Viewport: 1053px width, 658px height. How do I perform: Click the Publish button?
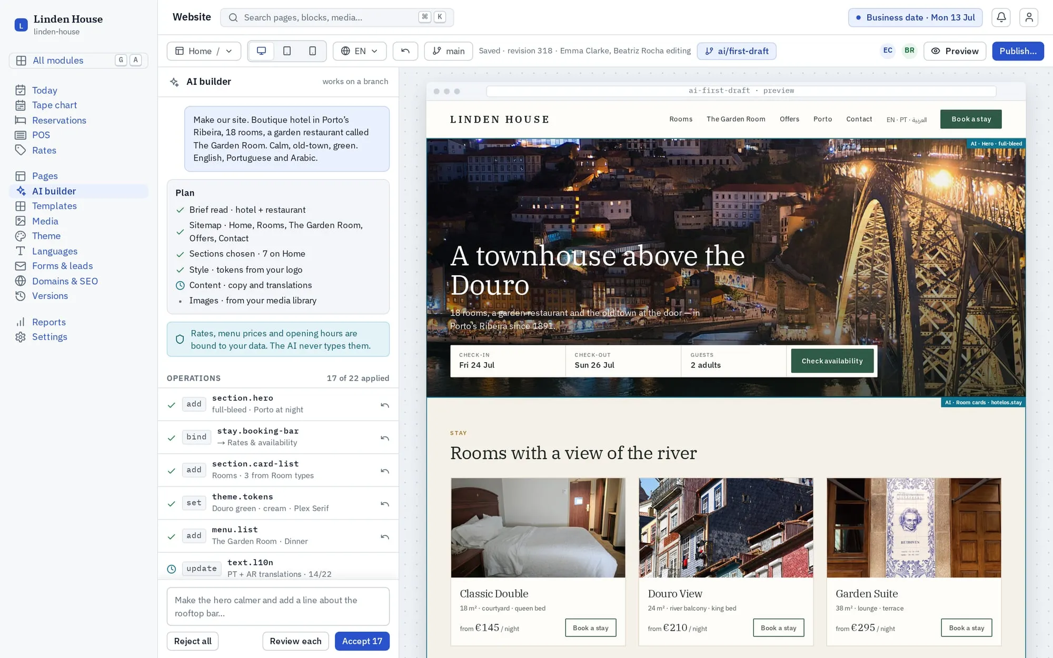[x=1018, y=51]
